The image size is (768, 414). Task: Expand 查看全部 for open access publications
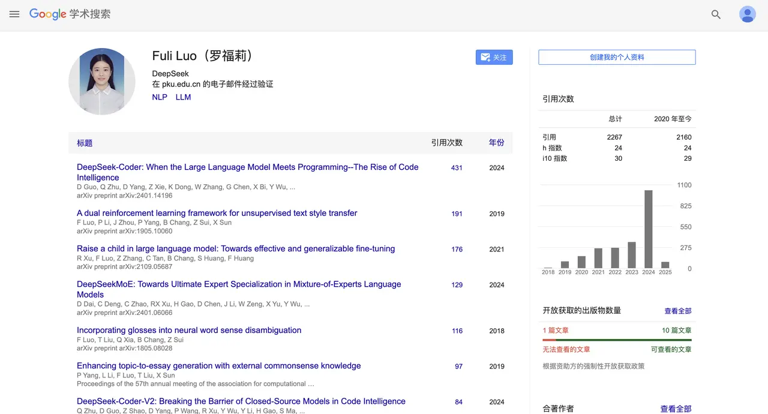[x=677, y=310]
